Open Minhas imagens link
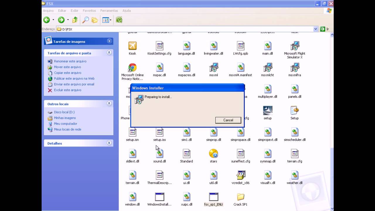Screen dimensions: 375x211 click(65, 118)
